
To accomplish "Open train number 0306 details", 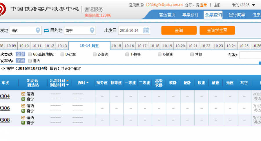I will (5, 108).
